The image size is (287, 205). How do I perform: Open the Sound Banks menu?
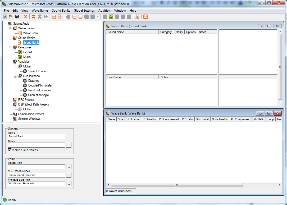[61, 10]
